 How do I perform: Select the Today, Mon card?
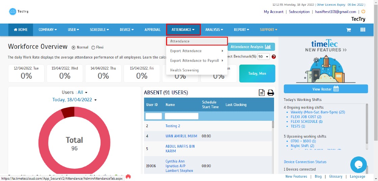257,74
